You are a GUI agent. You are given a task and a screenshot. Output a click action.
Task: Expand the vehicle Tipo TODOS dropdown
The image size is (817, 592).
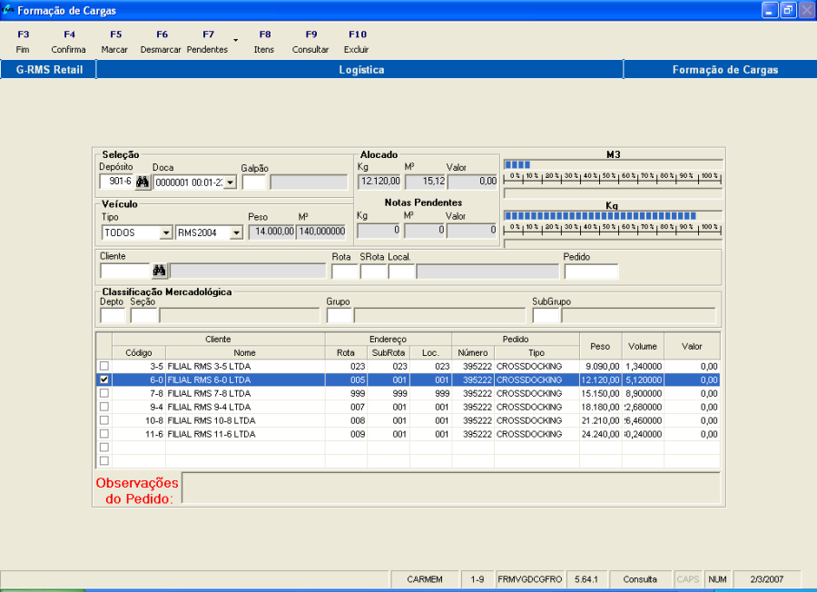tap(165, 232)
